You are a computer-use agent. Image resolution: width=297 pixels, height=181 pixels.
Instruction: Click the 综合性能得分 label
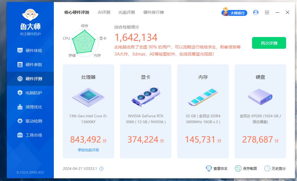pyautogui.click(x=126, y=27)
